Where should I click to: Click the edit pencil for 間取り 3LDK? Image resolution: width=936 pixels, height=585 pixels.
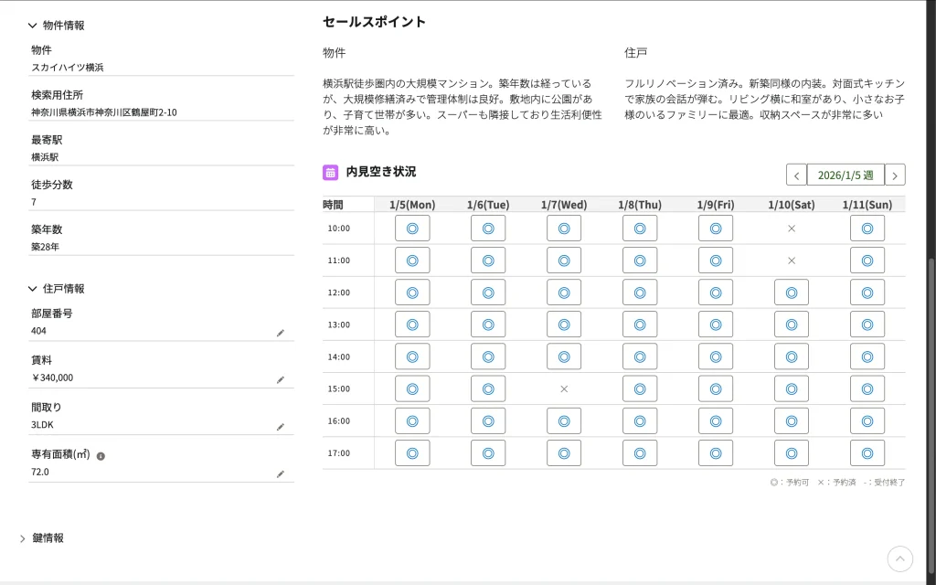pyautogui.click(x=281, y=427)
